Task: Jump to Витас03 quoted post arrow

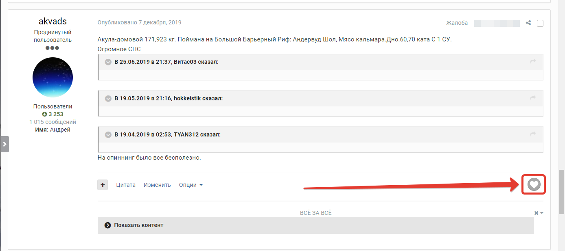Action: pyautogui.click(x=533, y=62)
